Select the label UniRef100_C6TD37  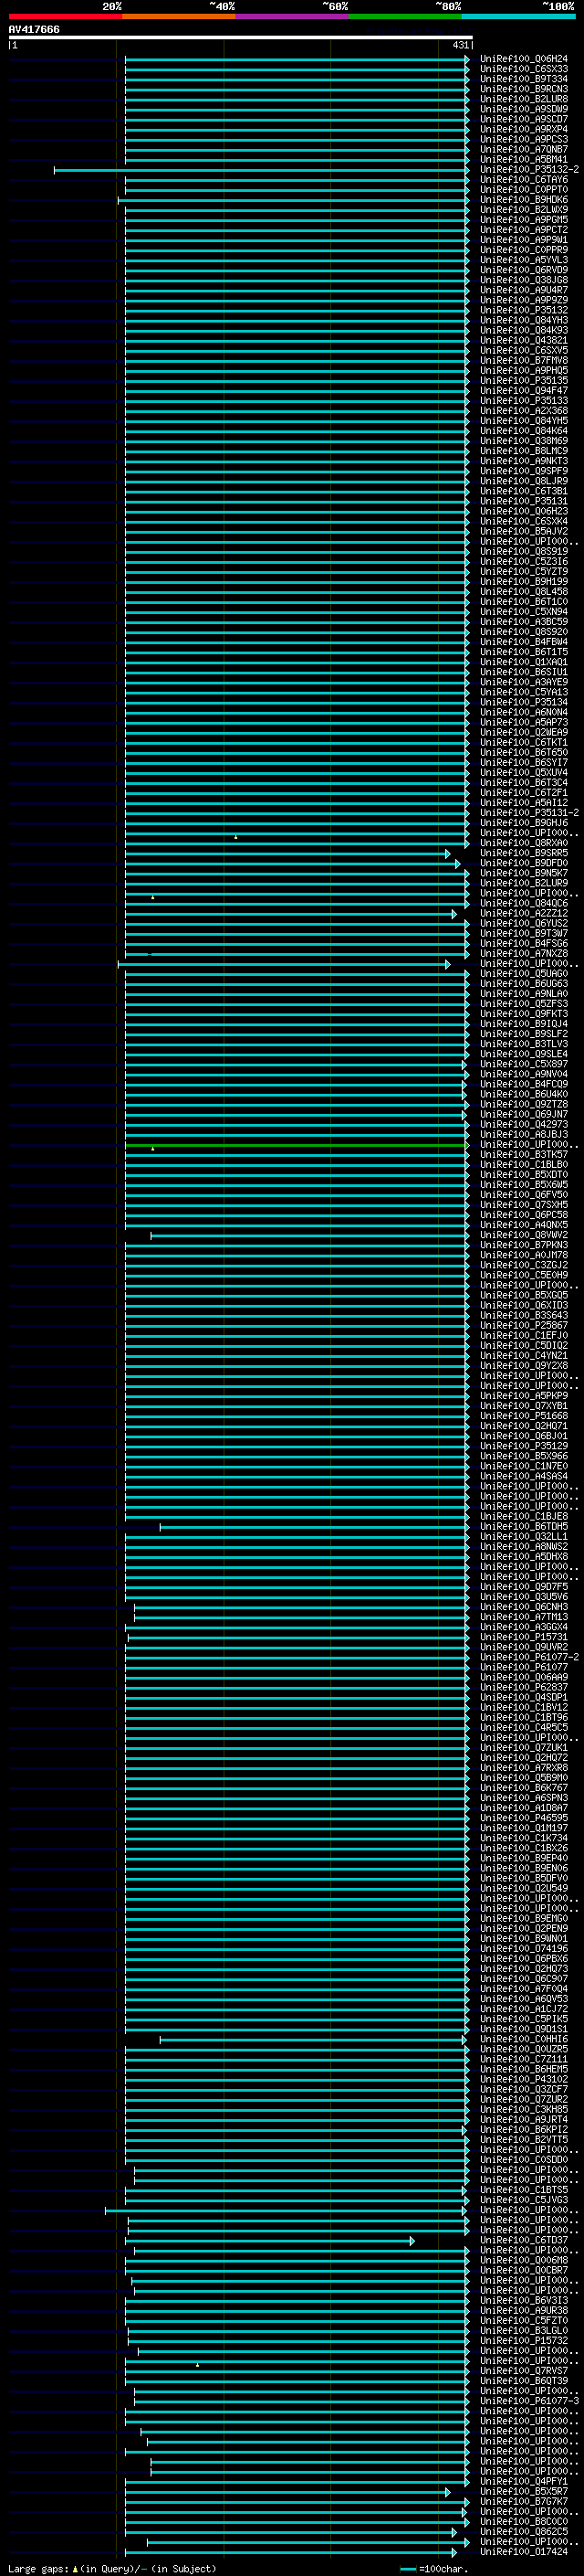[523, 2241]
